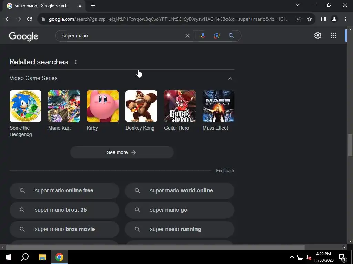Search super mario online free

pyautogui.click(x=64, y=190)
